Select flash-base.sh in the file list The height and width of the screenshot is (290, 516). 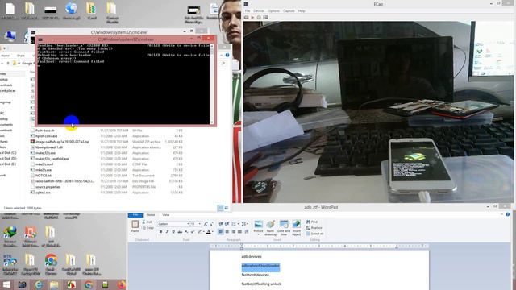tap(45, 130)
